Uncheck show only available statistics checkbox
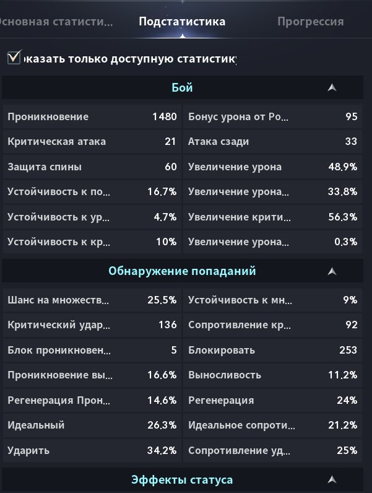This screenshot has height=493, width=372. (x=14, y=57)
